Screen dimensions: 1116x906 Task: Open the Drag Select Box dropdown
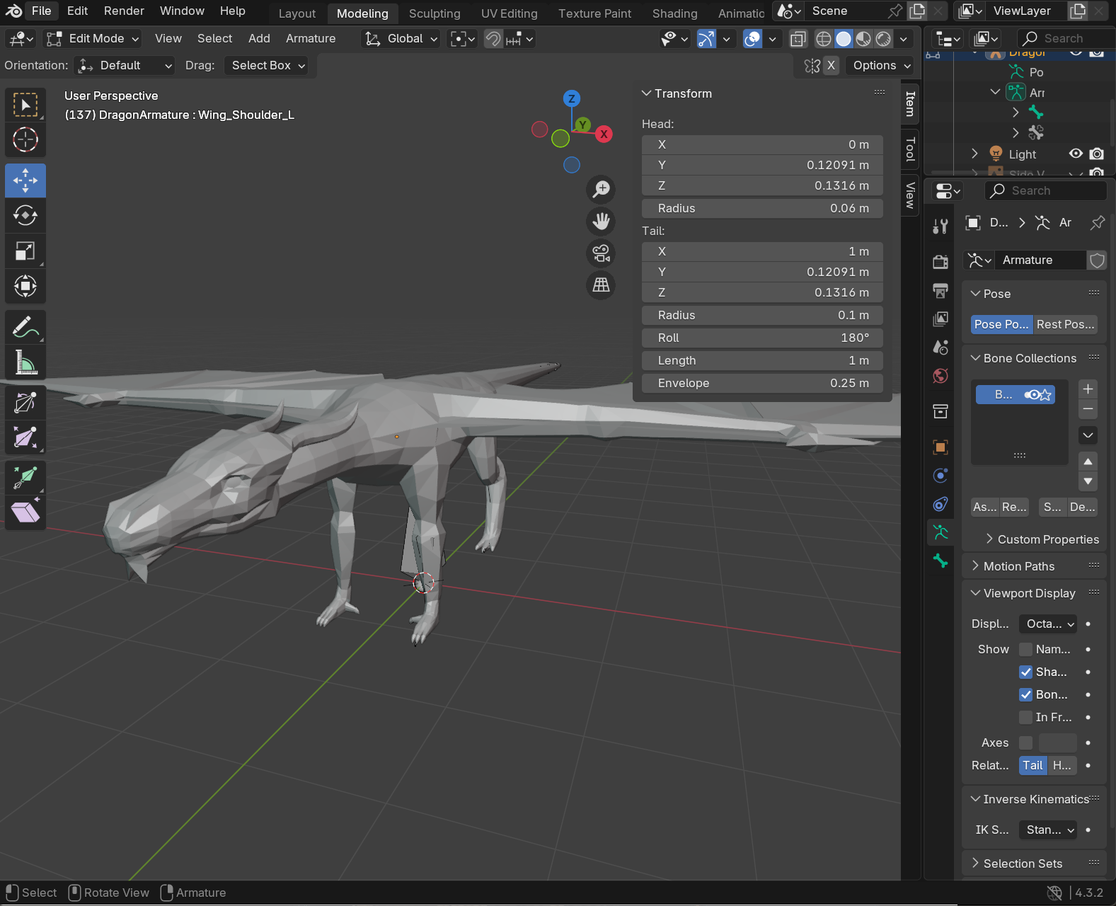(268, 66)
